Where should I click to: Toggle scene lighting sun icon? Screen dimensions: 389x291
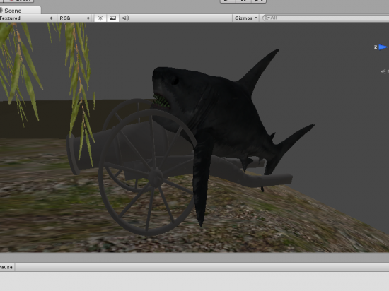(100, 18)
